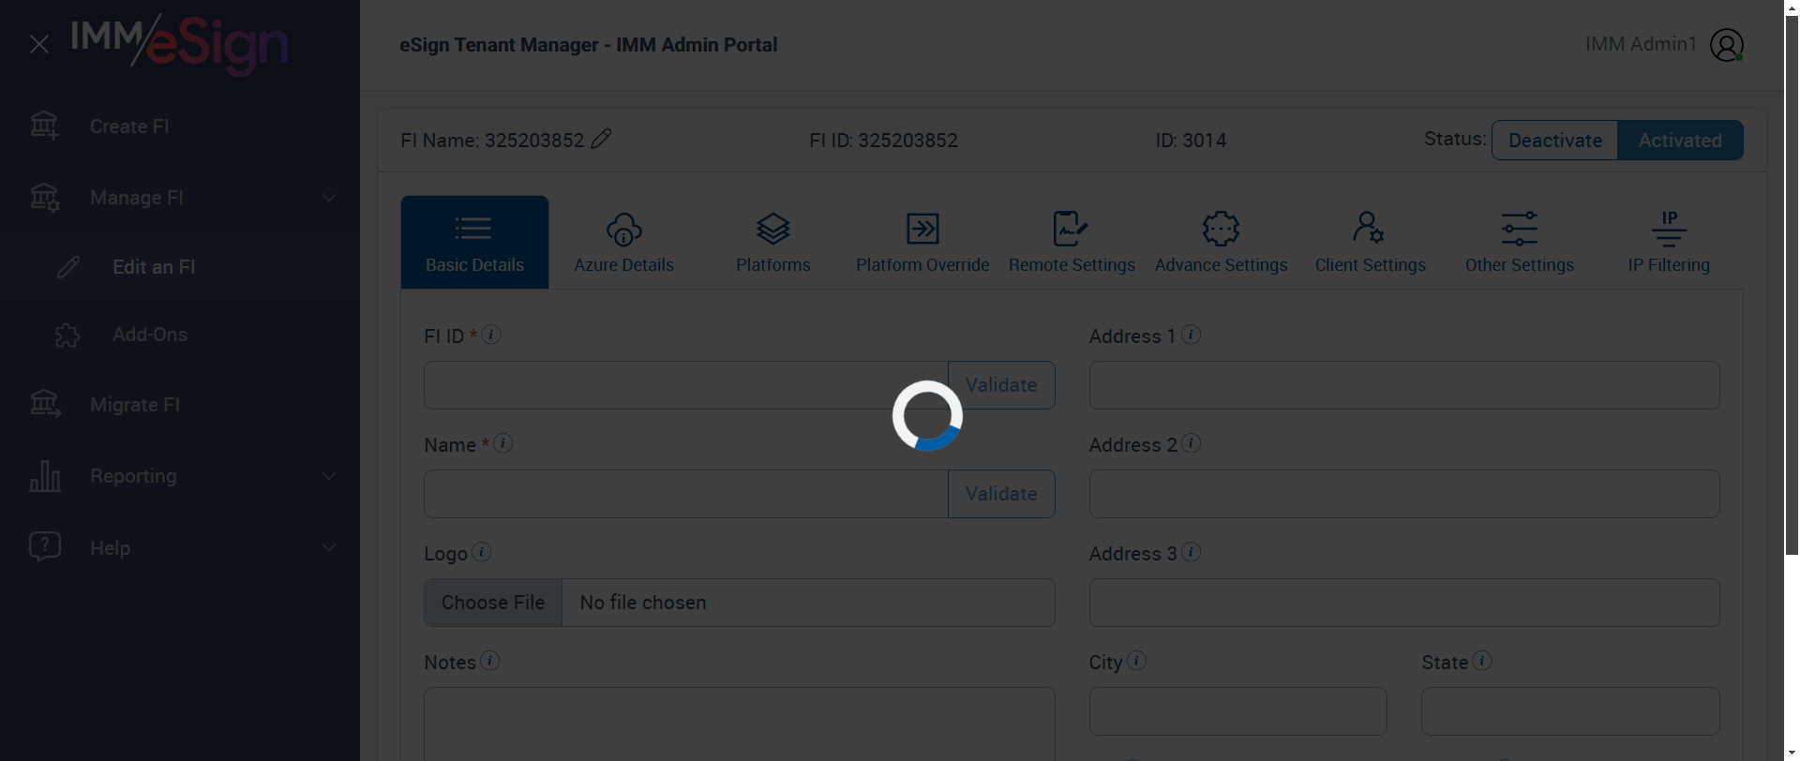Switch to the Platforms tab
Viewport: 1800px width, 761px height.
pyautogui.click(x=773, y=242)
